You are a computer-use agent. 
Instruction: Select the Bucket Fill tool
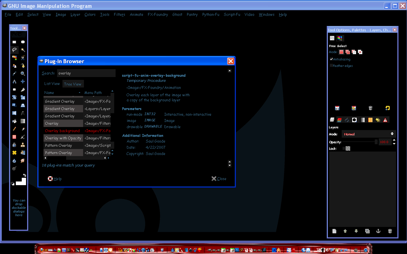(14, 121)
